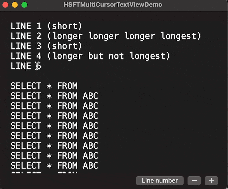
Task: Click the HSFTMultiCursorTextViewDemo title bar
Action: pos(114,5)
